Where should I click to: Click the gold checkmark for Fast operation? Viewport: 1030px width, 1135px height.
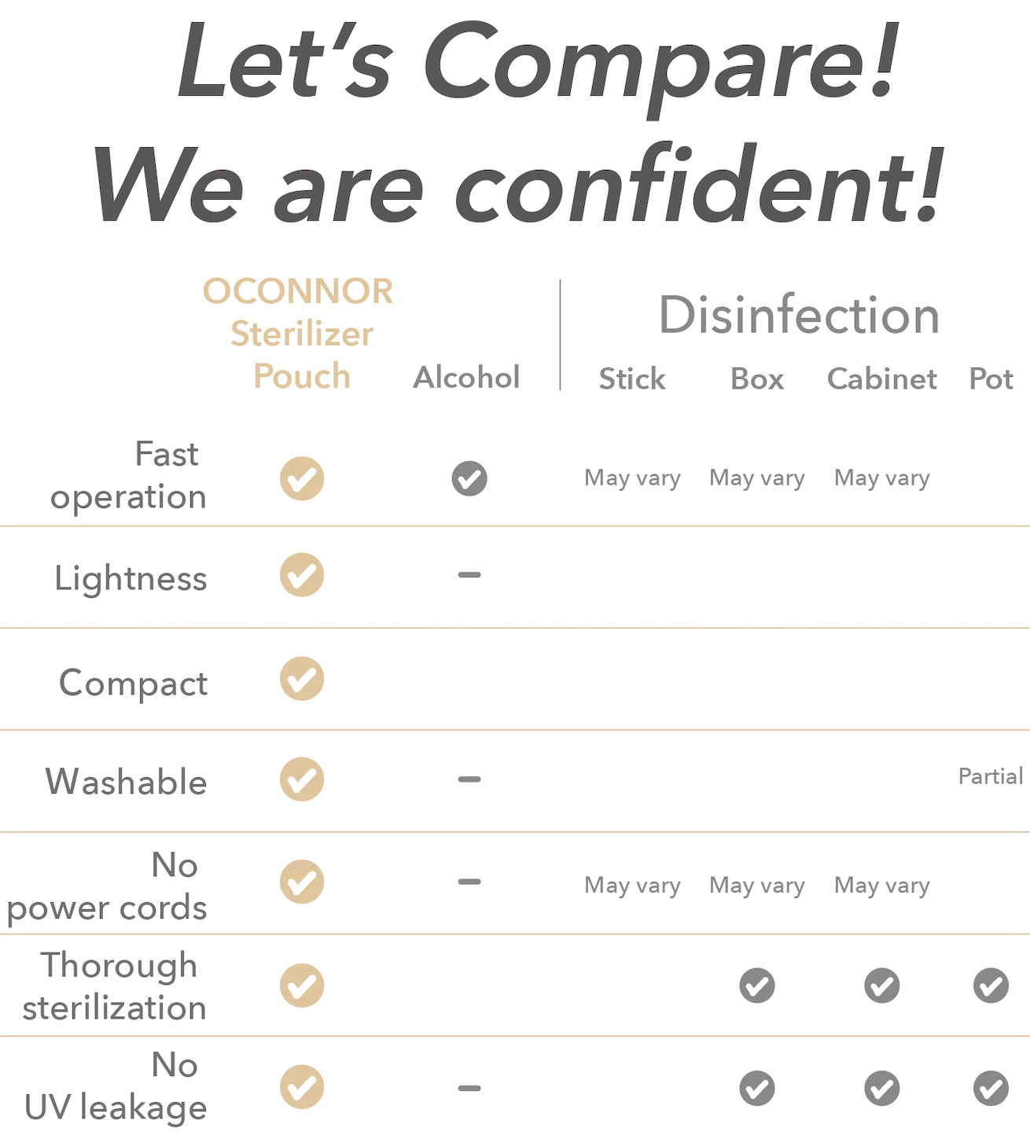[x=302, y=478]
